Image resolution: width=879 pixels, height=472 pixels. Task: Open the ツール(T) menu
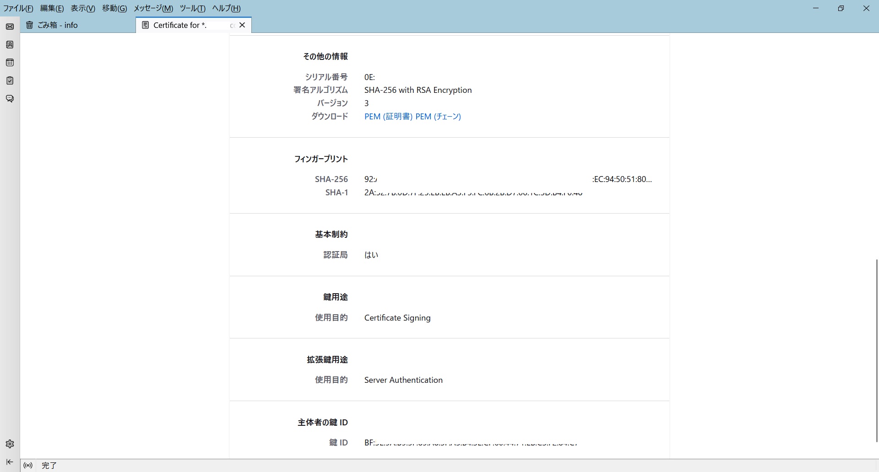coord(192,8)
